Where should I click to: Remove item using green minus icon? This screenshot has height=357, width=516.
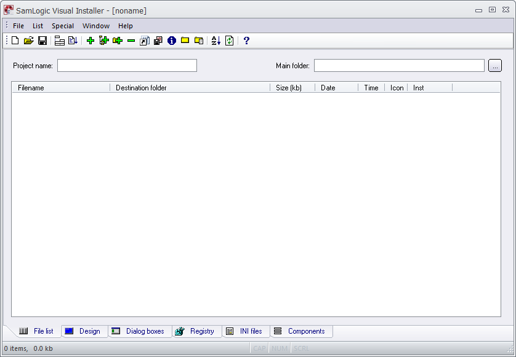click(131, 41)
